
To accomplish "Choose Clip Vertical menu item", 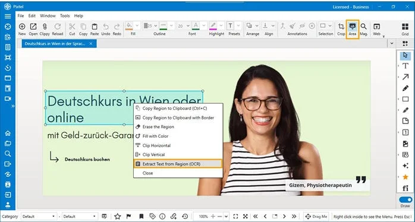I will (178, 154).
